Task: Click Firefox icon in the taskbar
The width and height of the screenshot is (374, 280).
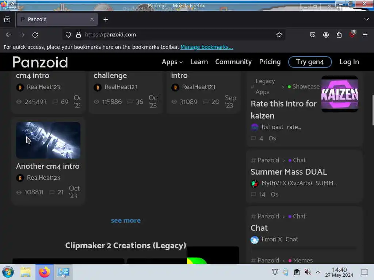Action: click(x=45, y=272)
